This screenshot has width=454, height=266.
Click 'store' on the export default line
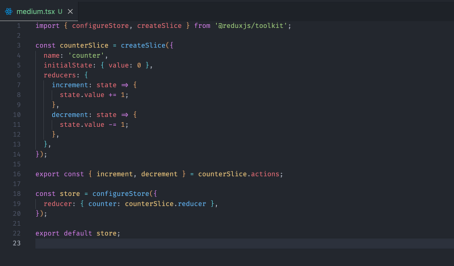pos(106,233)
